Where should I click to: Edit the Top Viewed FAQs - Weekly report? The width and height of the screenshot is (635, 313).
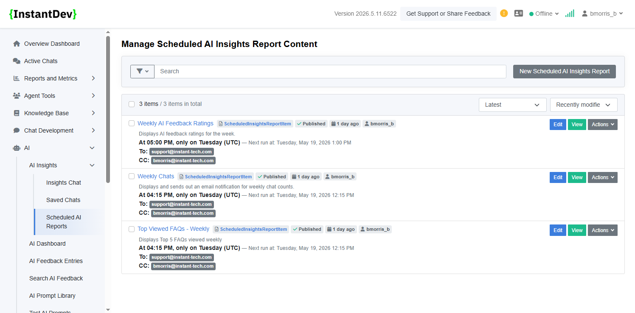click(558, 230)
